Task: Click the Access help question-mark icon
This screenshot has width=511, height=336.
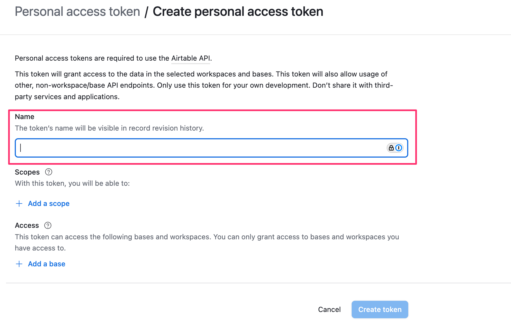Action: click(48, 225)
